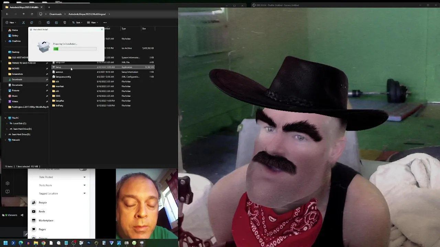Click the Copy toolbar icon
Image resolution: width=440 pixels, height=247 pixels.
[x=32, y=23]
